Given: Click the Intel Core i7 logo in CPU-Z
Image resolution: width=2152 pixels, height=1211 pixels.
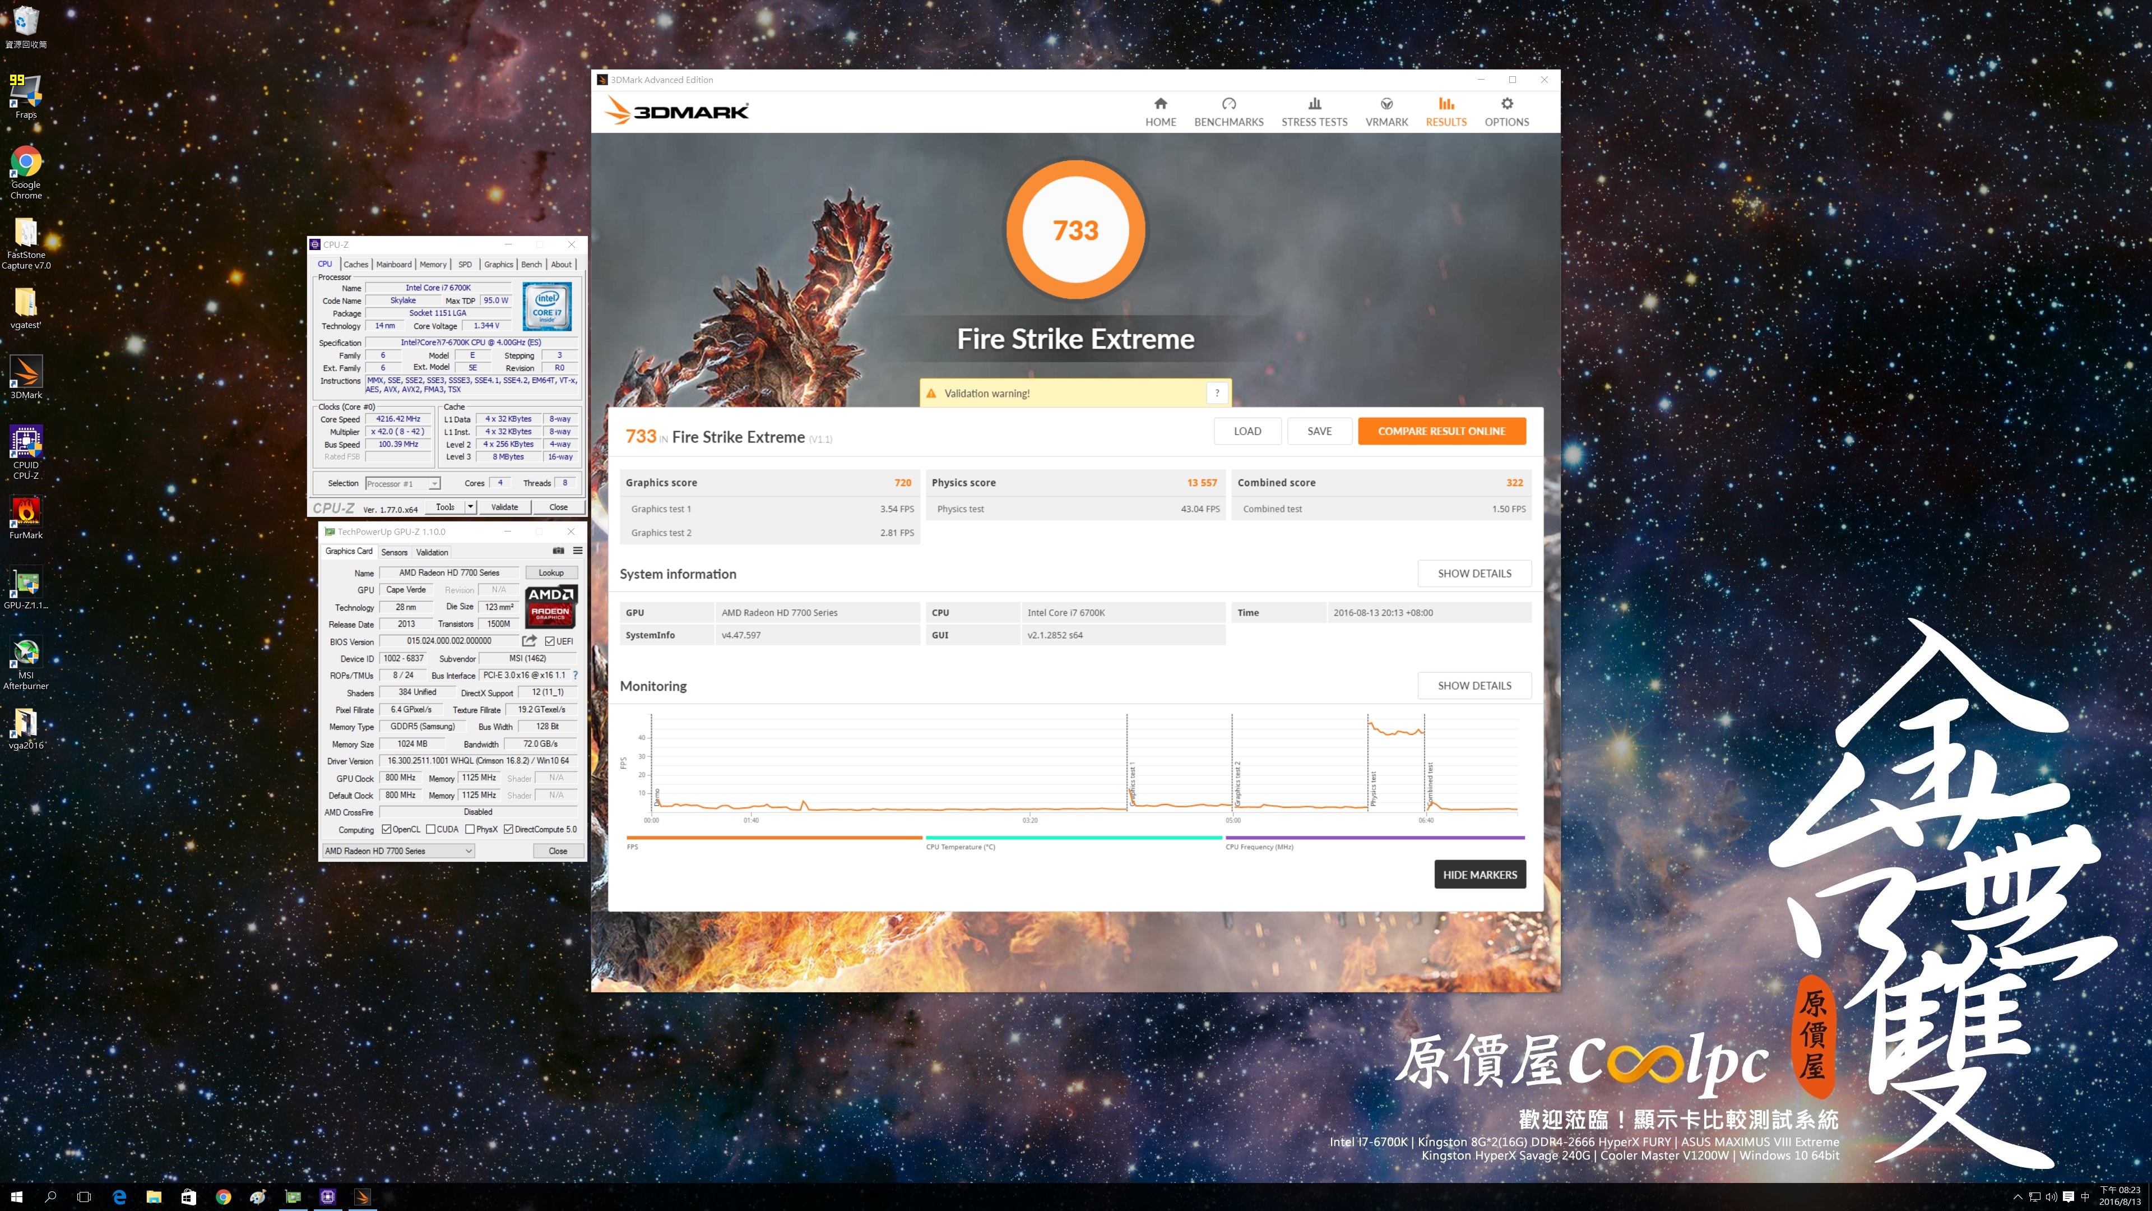Looking at the screenshot, I should (x=547, y=306).
